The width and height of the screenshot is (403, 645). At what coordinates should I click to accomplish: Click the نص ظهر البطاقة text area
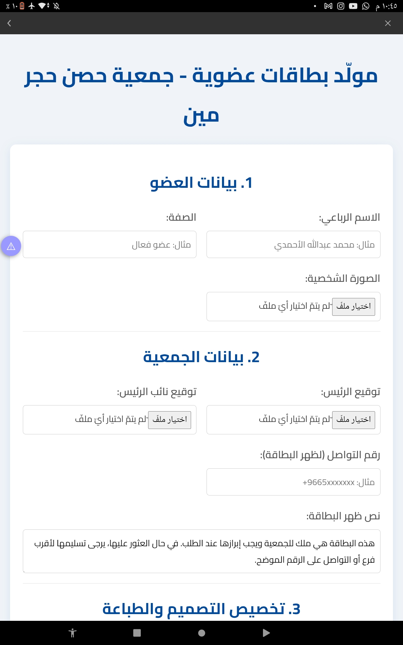point(201,551)
